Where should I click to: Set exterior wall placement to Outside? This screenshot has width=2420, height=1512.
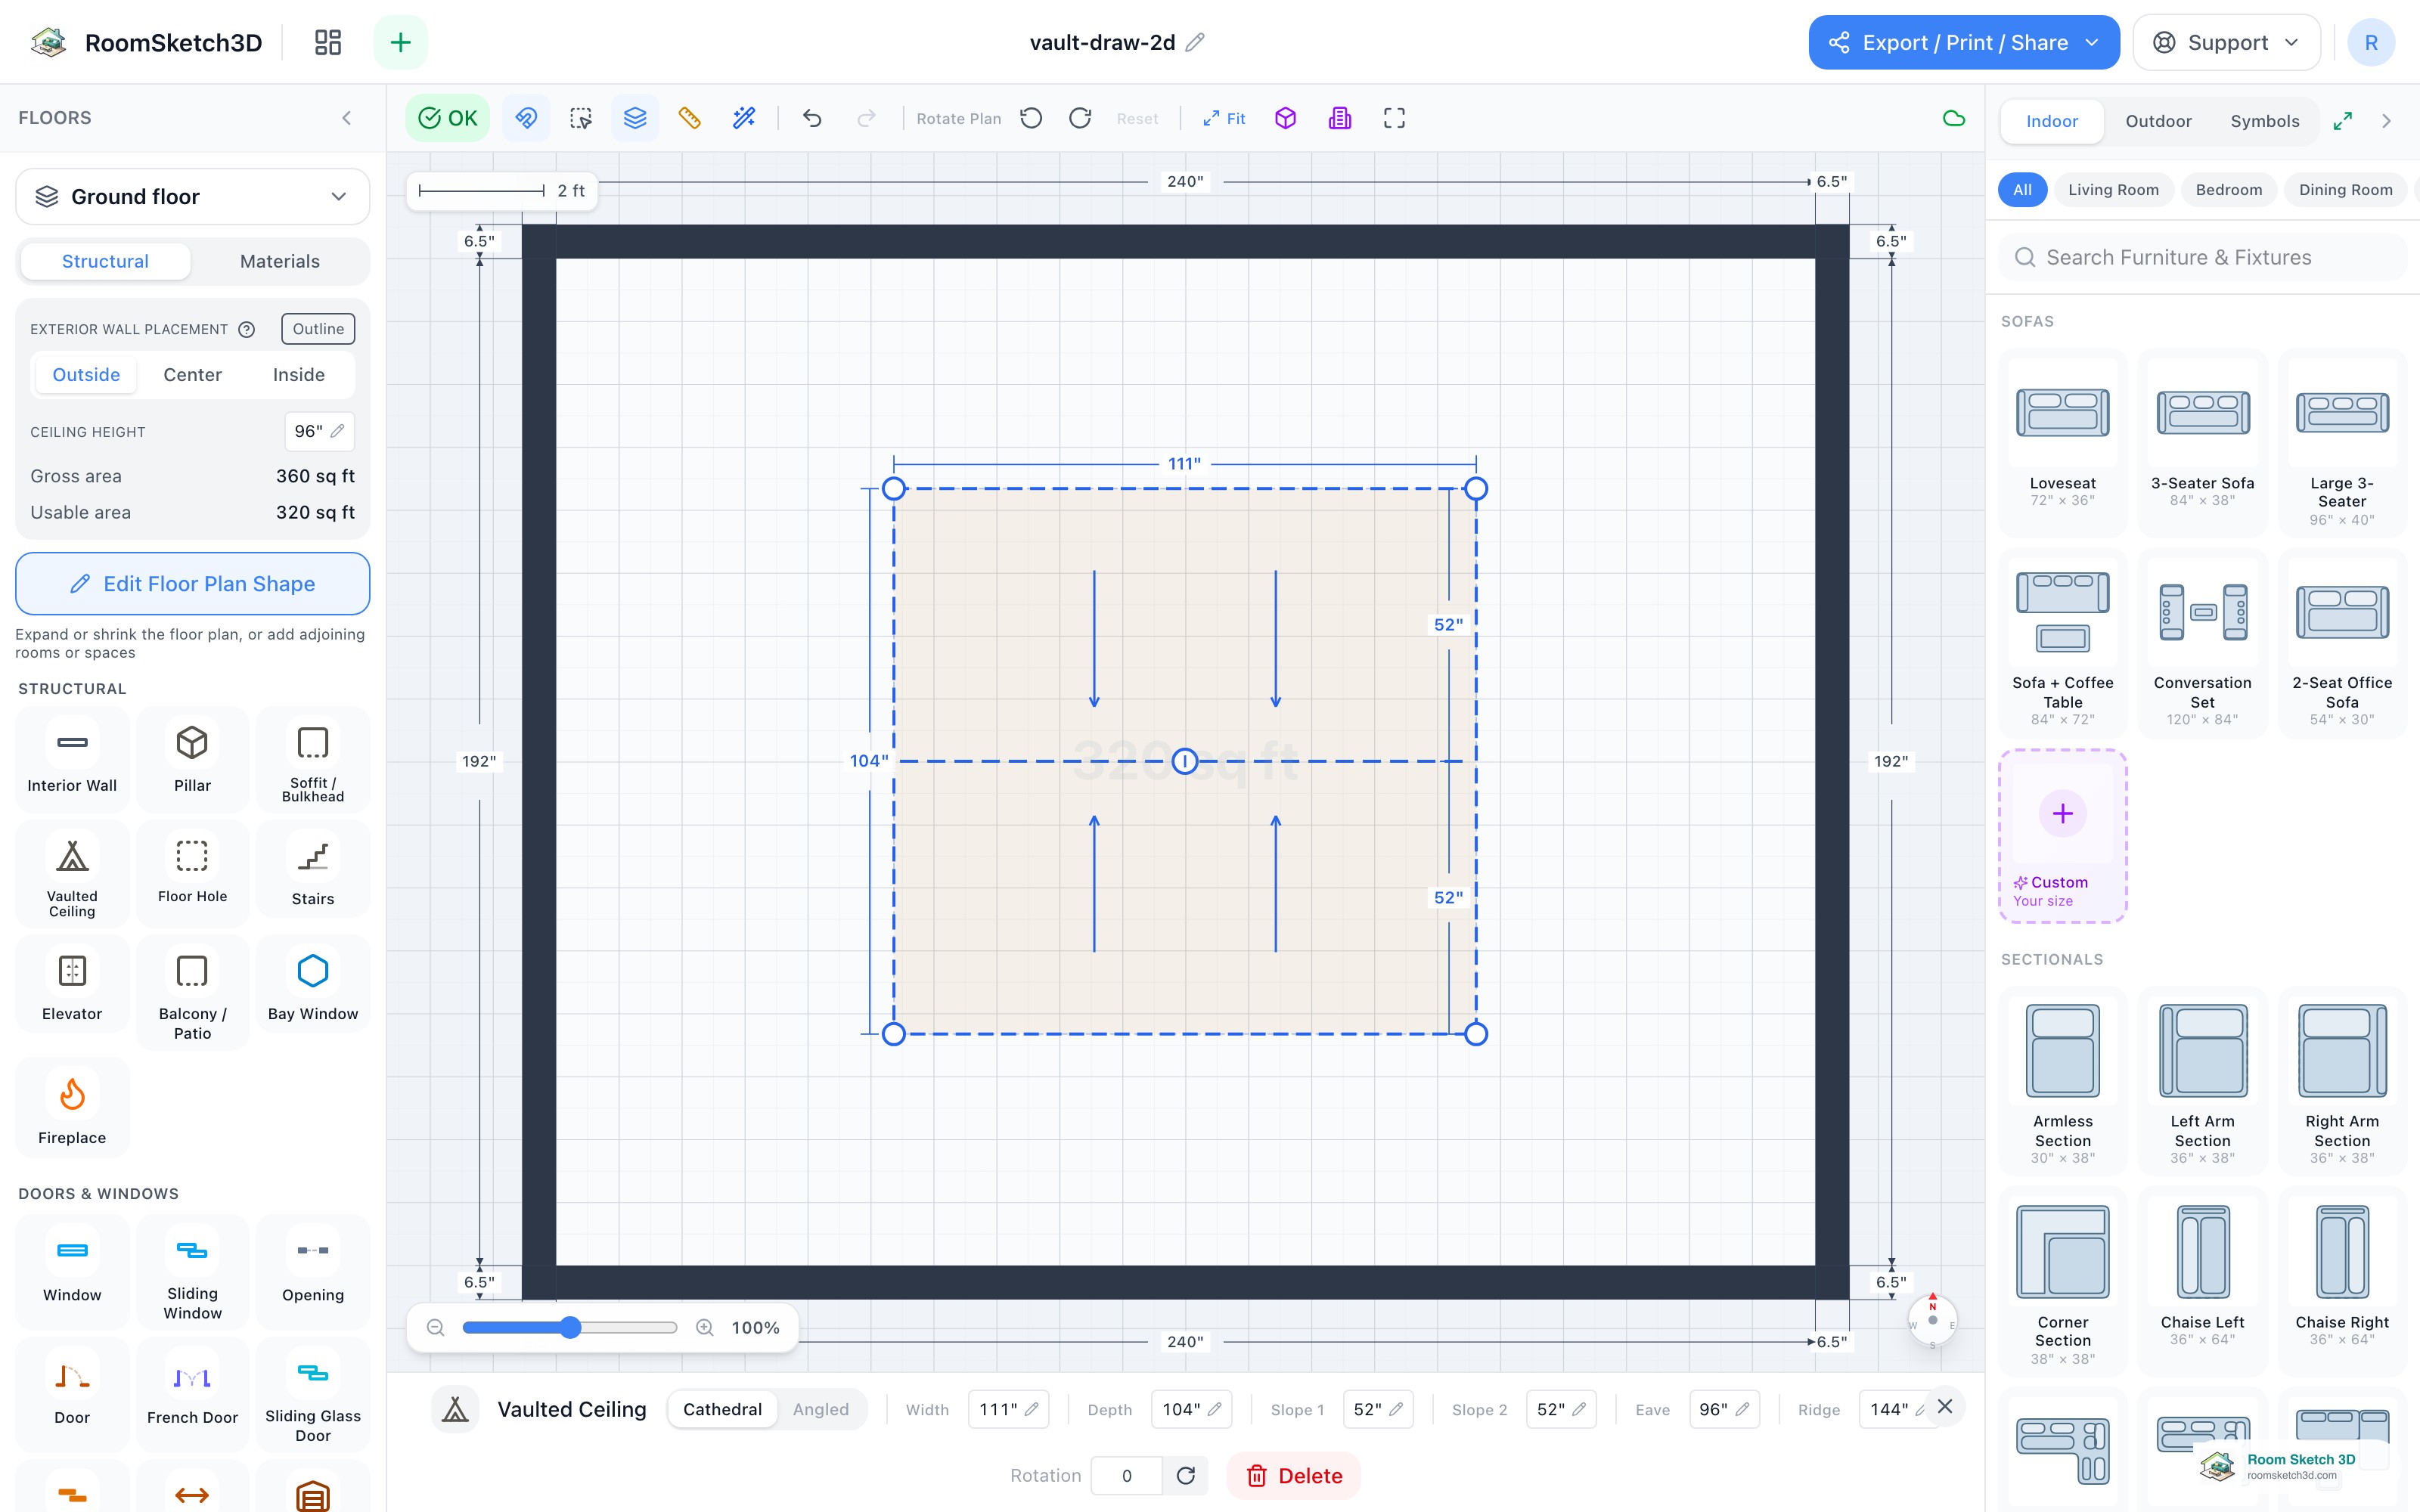coord(86,375)
